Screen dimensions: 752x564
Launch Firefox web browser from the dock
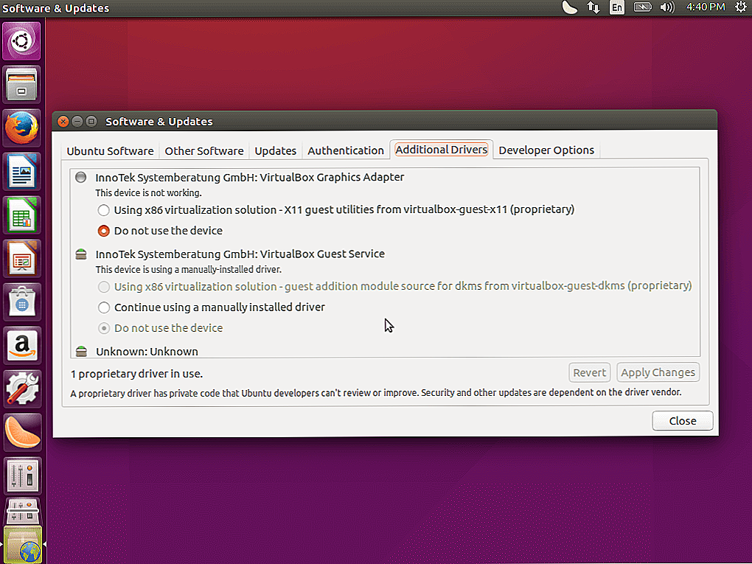point(21,128)
